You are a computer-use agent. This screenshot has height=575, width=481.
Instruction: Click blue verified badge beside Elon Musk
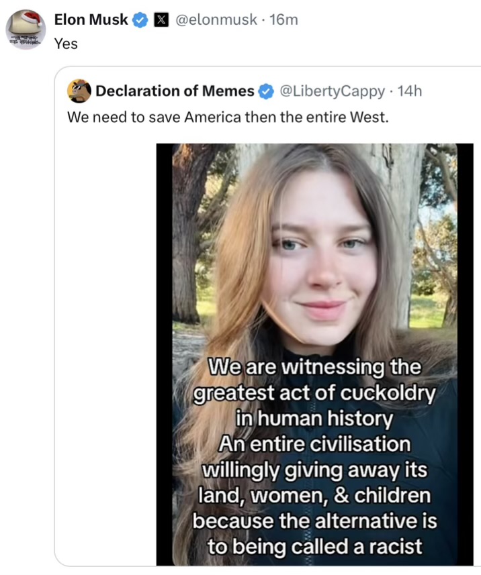[x=140, y=21]
